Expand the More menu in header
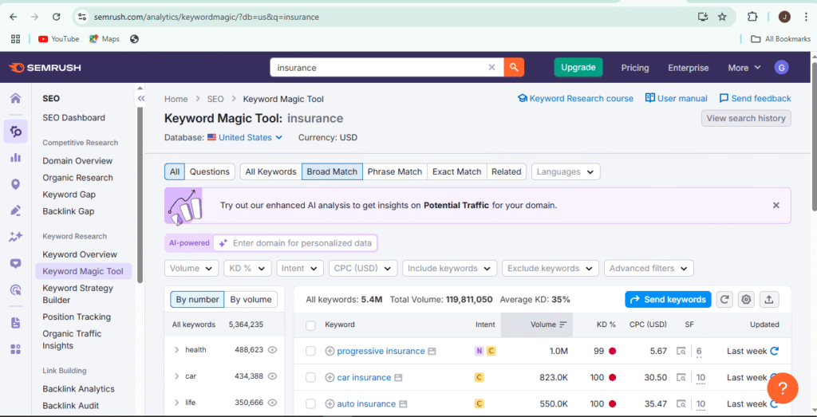Image resolution: width=817 pixels, height=417 pixels. pos(744,68)
